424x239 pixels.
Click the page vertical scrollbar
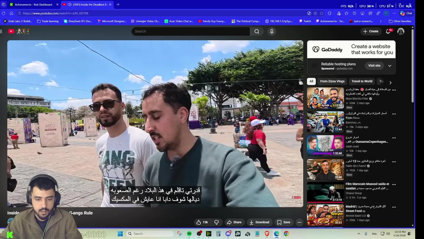[x=412, y=66]
